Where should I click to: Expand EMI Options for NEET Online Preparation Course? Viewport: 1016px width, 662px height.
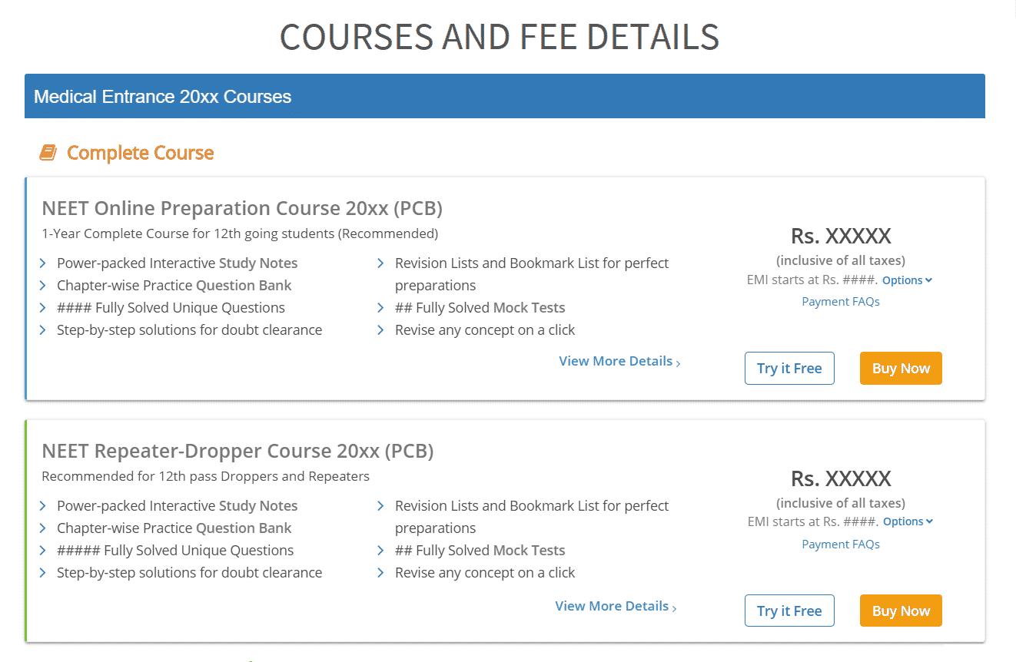coord(907,280)
